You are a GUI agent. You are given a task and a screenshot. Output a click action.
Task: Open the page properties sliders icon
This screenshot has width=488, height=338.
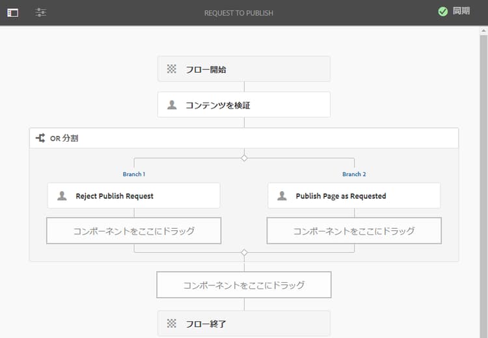(x=41, y=12)
